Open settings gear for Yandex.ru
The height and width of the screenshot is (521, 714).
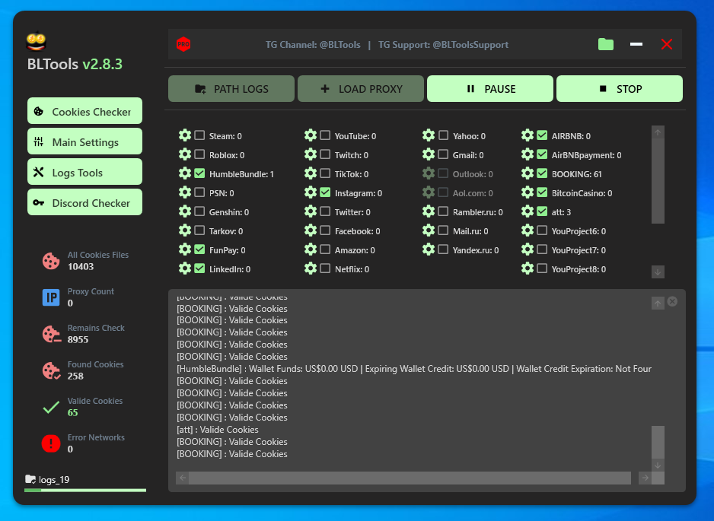[x=429, y=249]
